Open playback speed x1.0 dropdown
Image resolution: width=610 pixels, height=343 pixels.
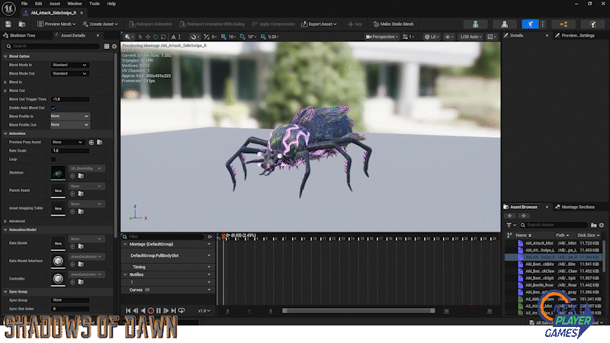pyautogui.click(x=204, y=311)
